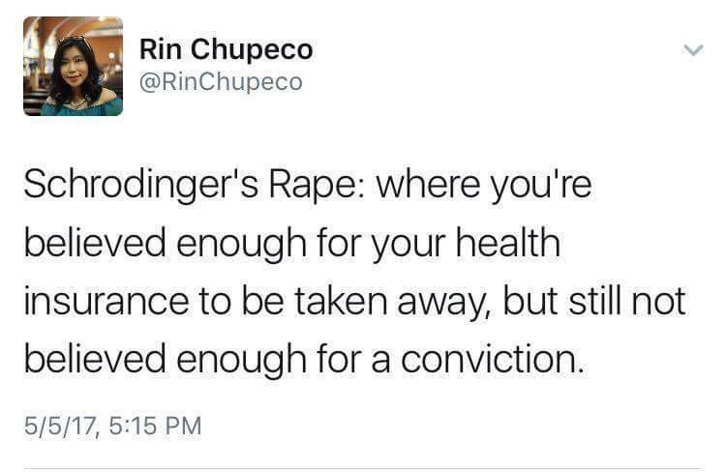Select the line "believed enough for your health"

[x=292, y=244]
